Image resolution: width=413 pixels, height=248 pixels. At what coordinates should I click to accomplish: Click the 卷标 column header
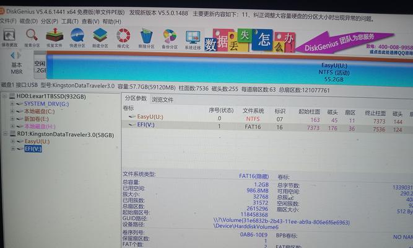coord(128,108)
